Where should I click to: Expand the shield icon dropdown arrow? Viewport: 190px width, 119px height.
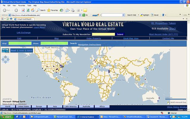(166, 15)
